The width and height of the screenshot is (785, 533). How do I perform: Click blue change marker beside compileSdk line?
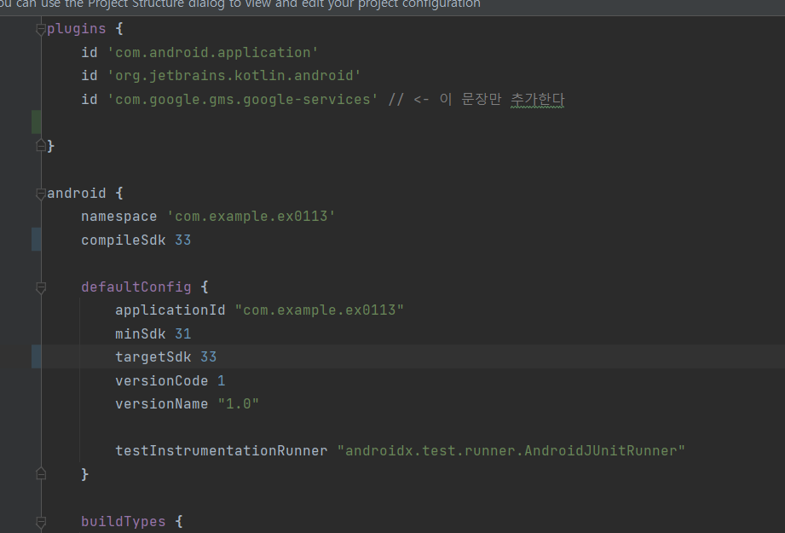(x=37, y=239)
